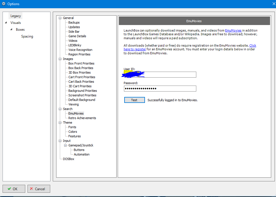
Task: Close the Options window
Action: tap(273, 4)
